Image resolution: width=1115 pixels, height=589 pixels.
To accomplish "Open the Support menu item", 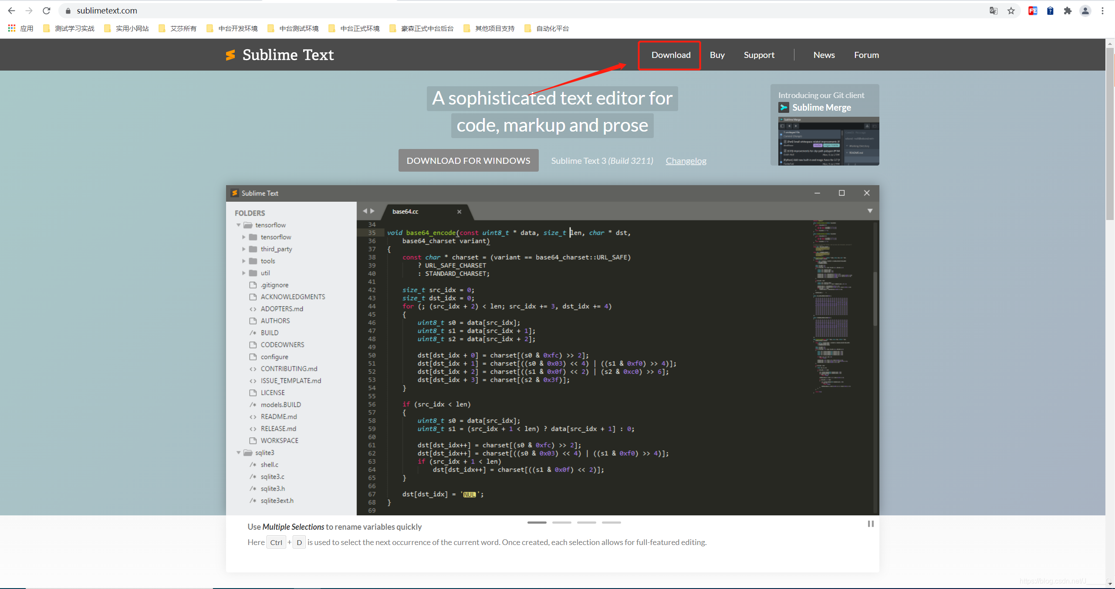I will (x=759, y=55).
